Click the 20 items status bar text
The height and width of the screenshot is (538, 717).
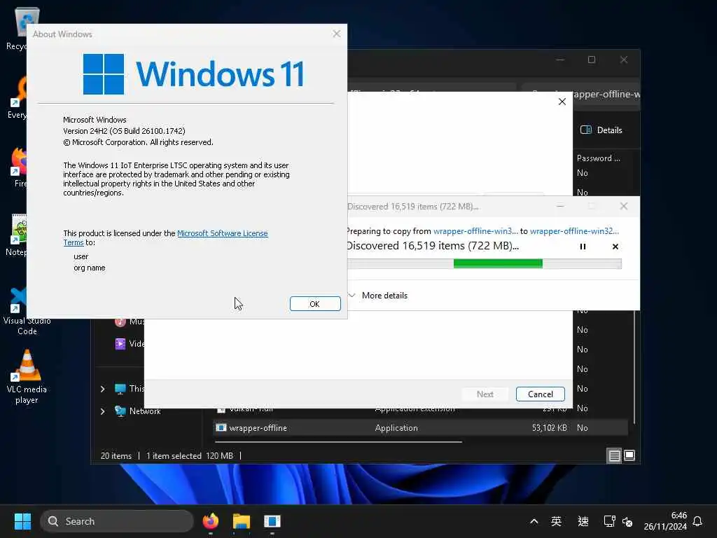tap(116, 455)
